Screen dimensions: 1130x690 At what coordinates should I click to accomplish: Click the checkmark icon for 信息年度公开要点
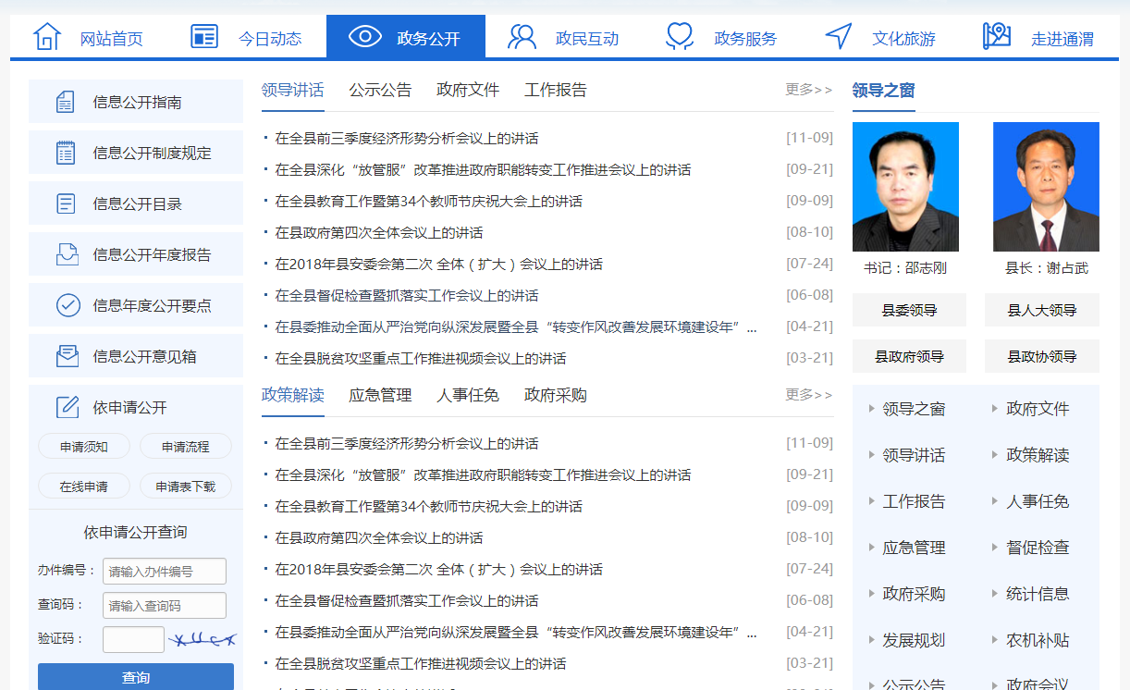[68, 305]
